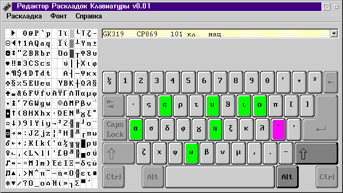Viewport: 343px width, 193px height.
Task: Select the magenta accent key
Action: [x=278, y=129]
